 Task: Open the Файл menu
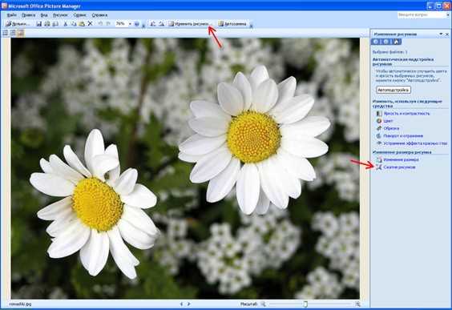(x=11, y=15)
